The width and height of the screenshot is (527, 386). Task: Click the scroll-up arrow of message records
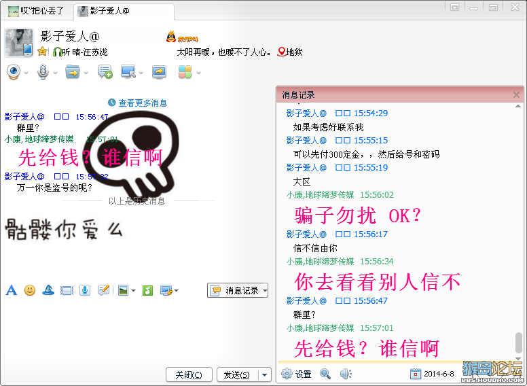pos(518,106)
